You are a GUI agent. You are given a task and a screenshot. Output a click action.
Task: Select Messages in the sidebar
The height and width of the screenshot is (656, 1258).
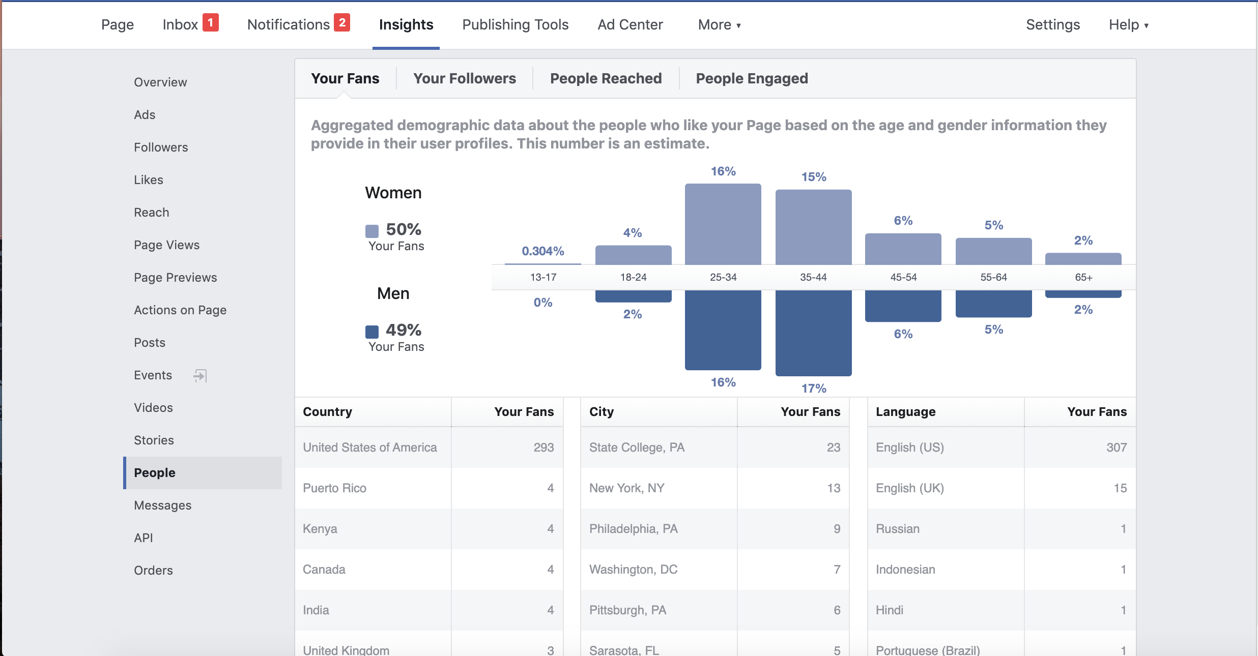(x=162, y=505)
